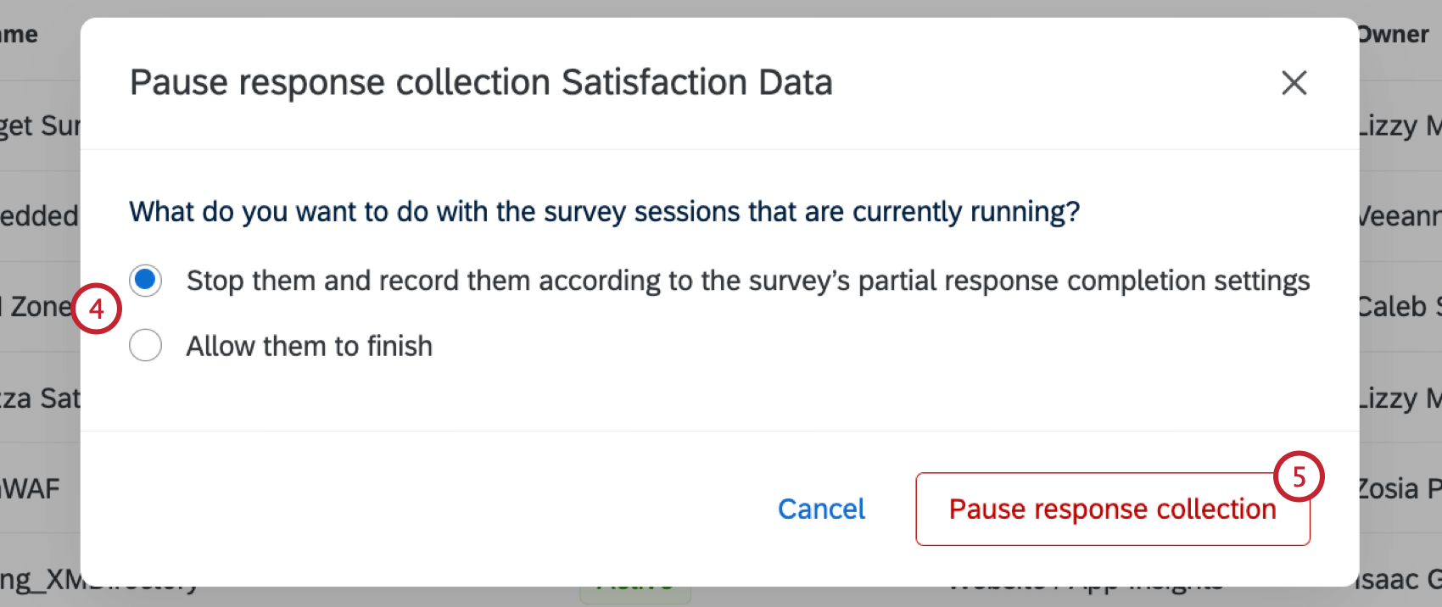Open the Satisfaction survey row beside Lizzy M
This screenshot has width=1442, height=607.
(38, 398)
